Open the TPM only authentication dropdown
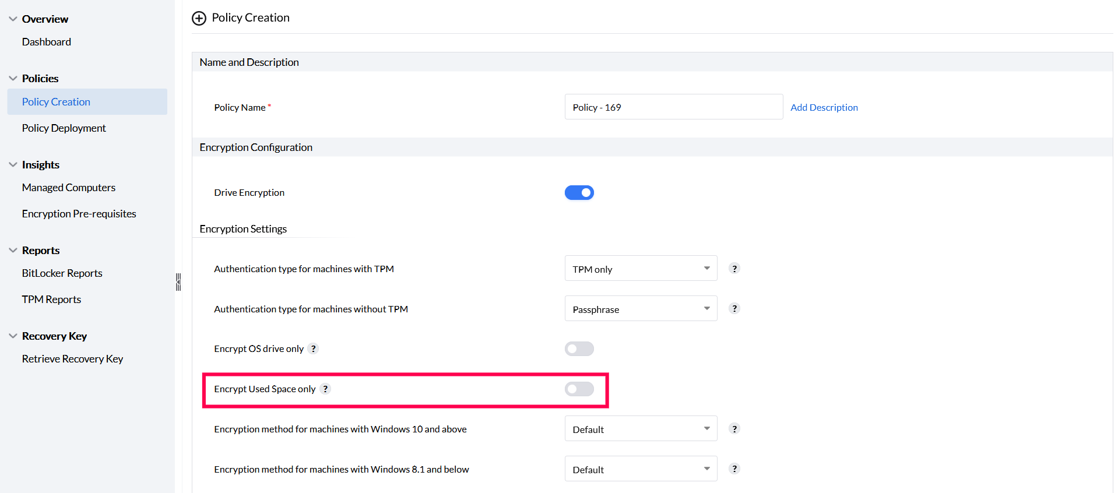The height and width of the screenshot is (493, 1118). pos(641,269)
